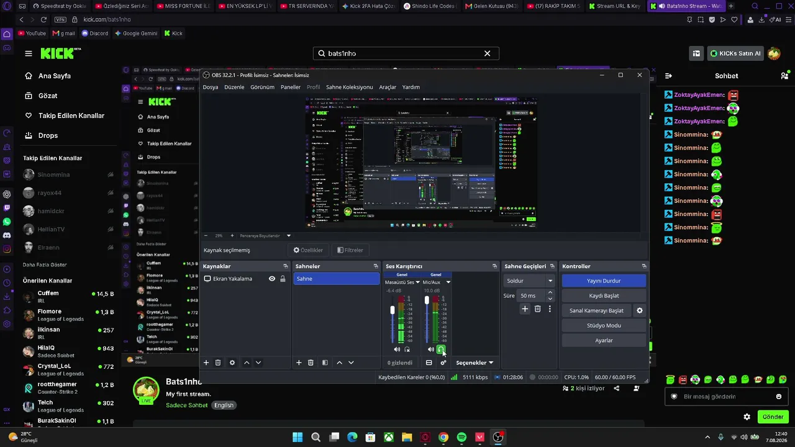
Task: Add a scene transition with plus icon
Action: click(x=525, y=309)
